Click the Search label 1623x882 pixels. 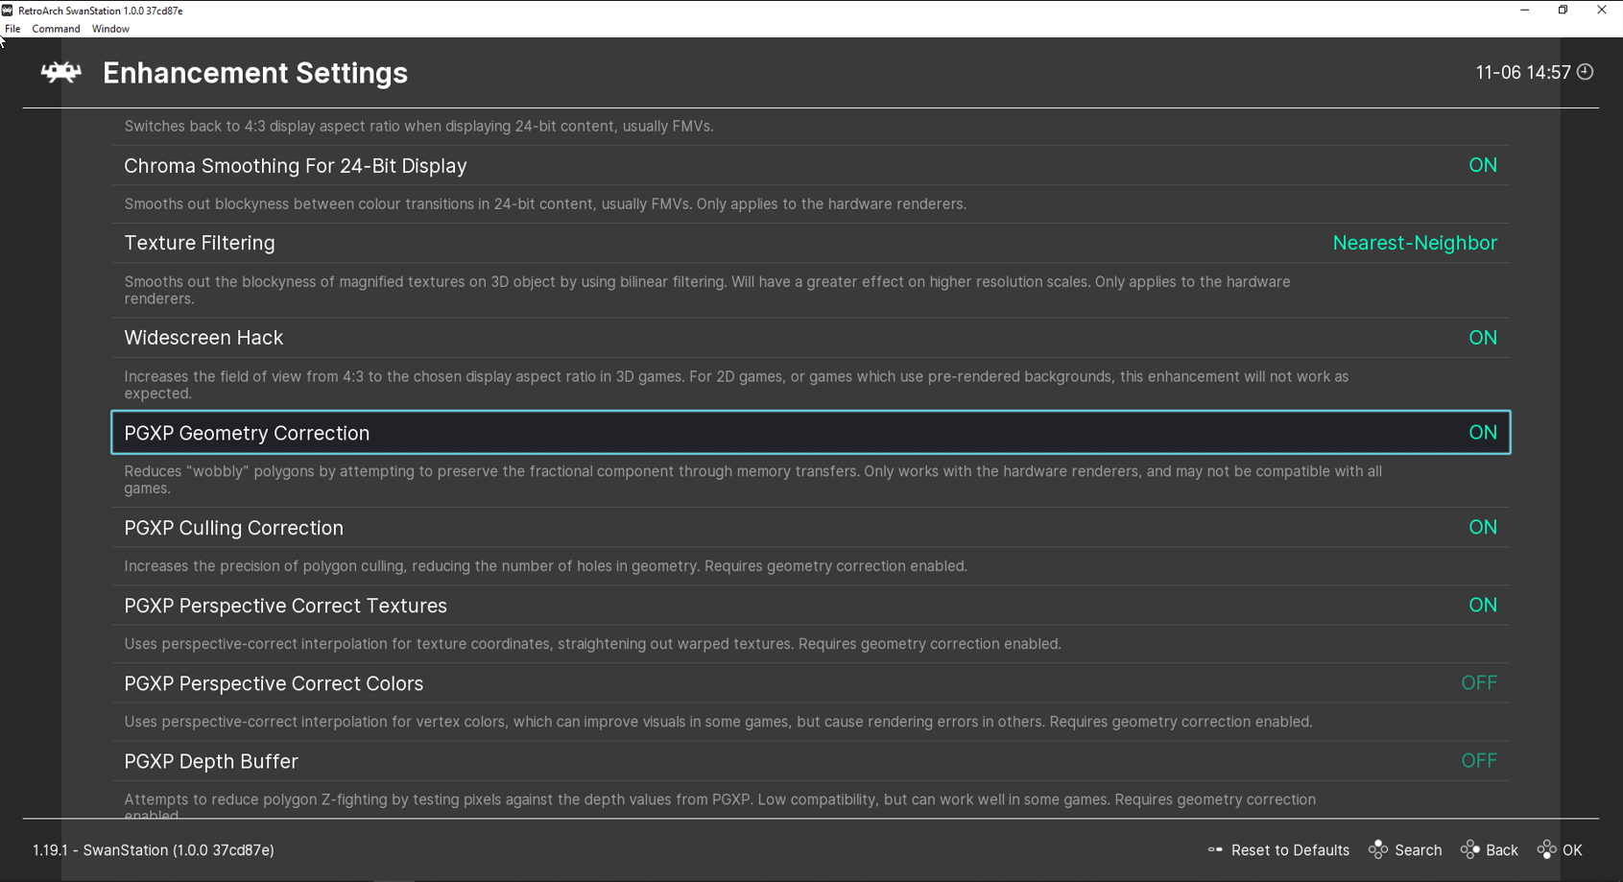tap(1418, 850)
